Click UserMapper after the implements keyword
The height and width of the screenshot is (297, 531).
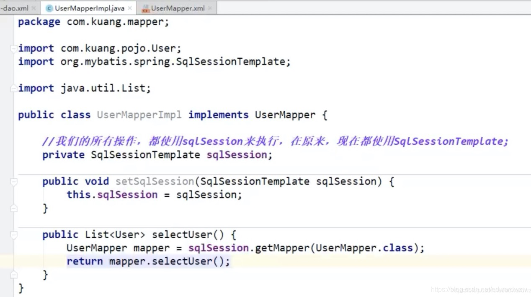pyautogui.click(x=285, y=115)
